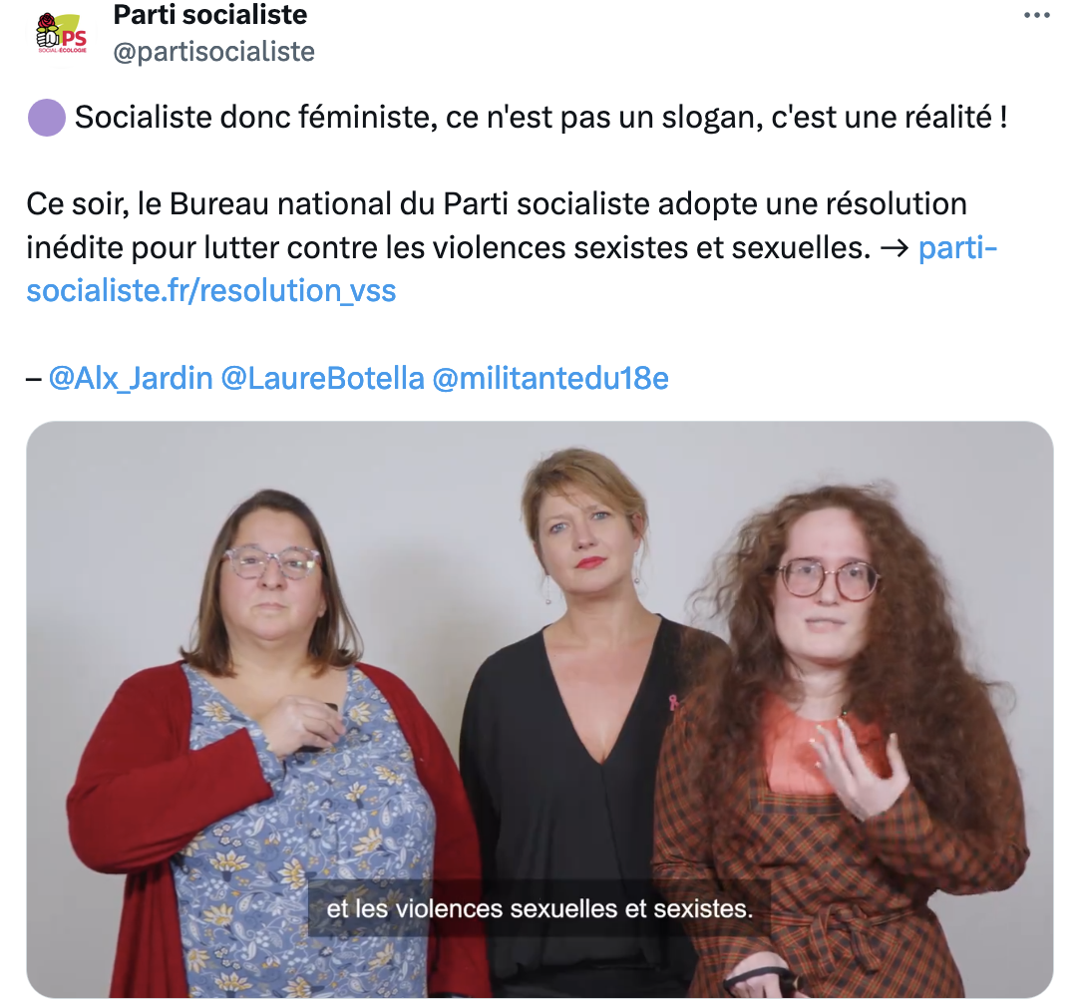The height and width of the screenshot is (1007, 1083).
Task: Click the purple circle emoji
Action: [46, 118]
